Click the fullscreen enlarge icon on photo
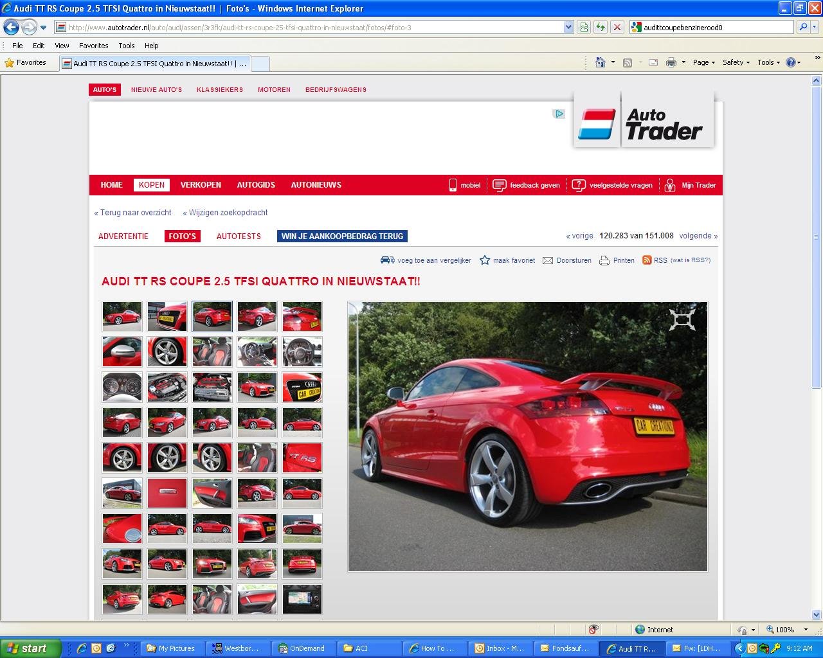Screen dimensions: 823x658 (x=682, y=319)
